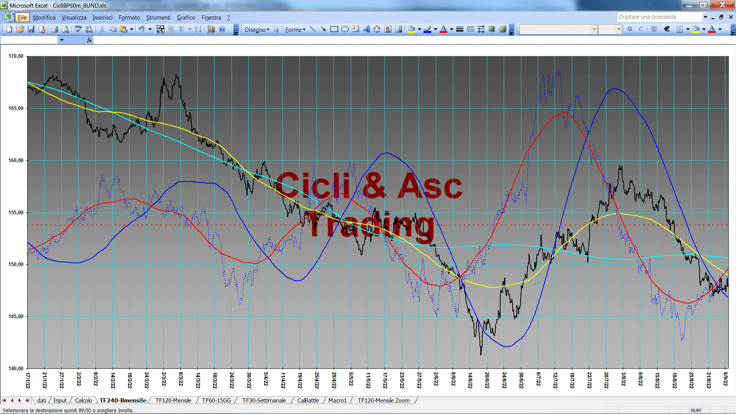Click the Paste clipboard icon
736x414 pixels.
(x=123, y=29)
